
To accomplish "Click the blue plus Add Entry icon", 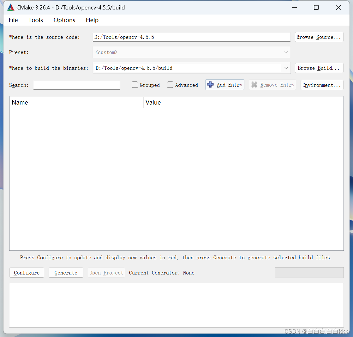I will tap(210, 85).
